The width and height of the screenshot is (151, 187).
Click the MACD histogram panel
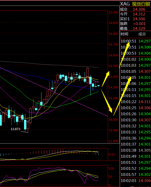(54, 154)
